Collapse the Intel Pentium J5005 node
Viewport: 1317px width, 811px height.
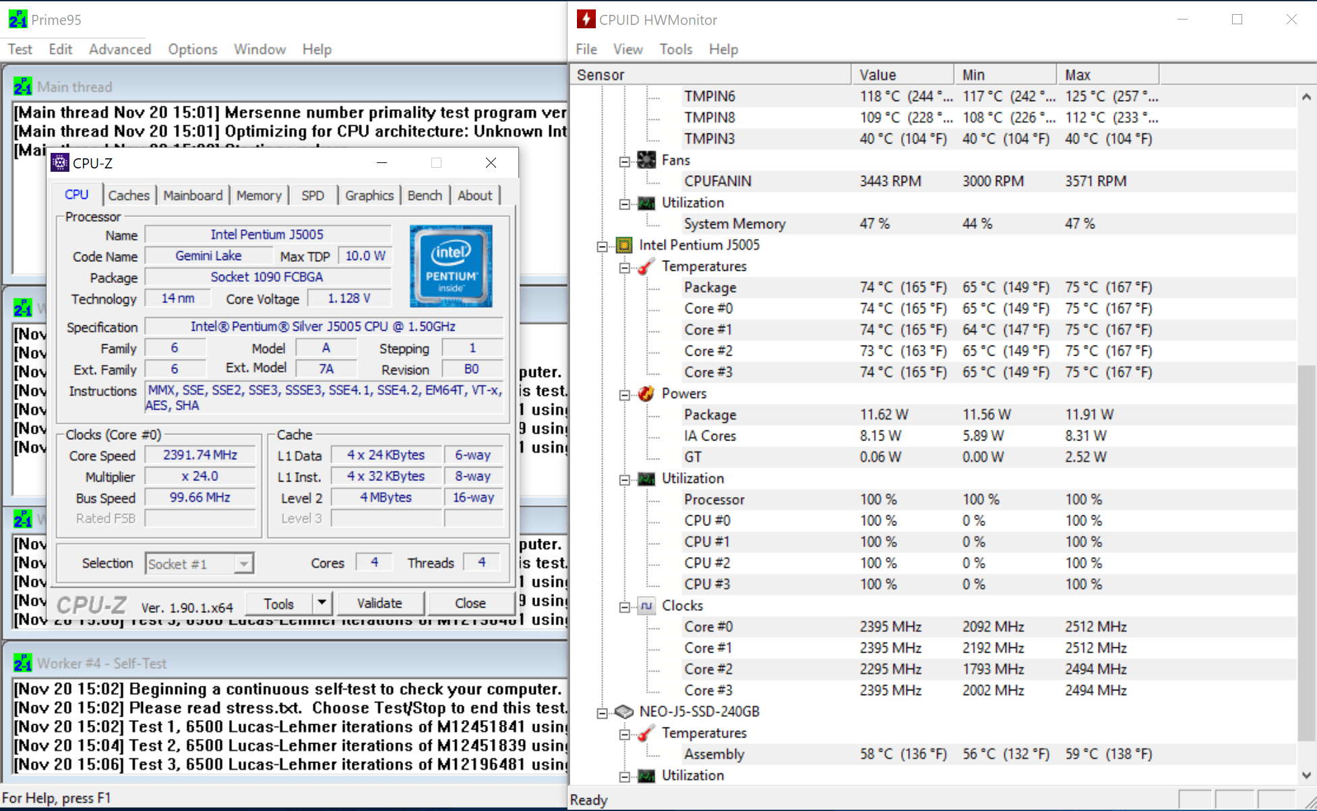click(602, 246)
